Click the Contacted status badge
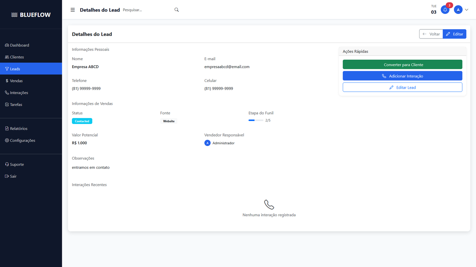Screen dimensions: 476x267 (x=82, y=121)
